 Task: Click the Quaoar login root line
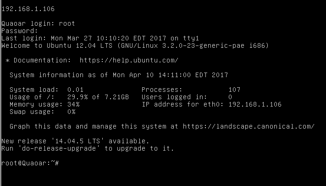point(38,23)
